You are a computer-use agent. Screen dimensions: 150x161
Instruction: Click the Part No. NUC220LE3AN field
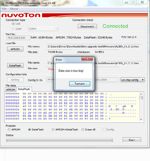18,38
